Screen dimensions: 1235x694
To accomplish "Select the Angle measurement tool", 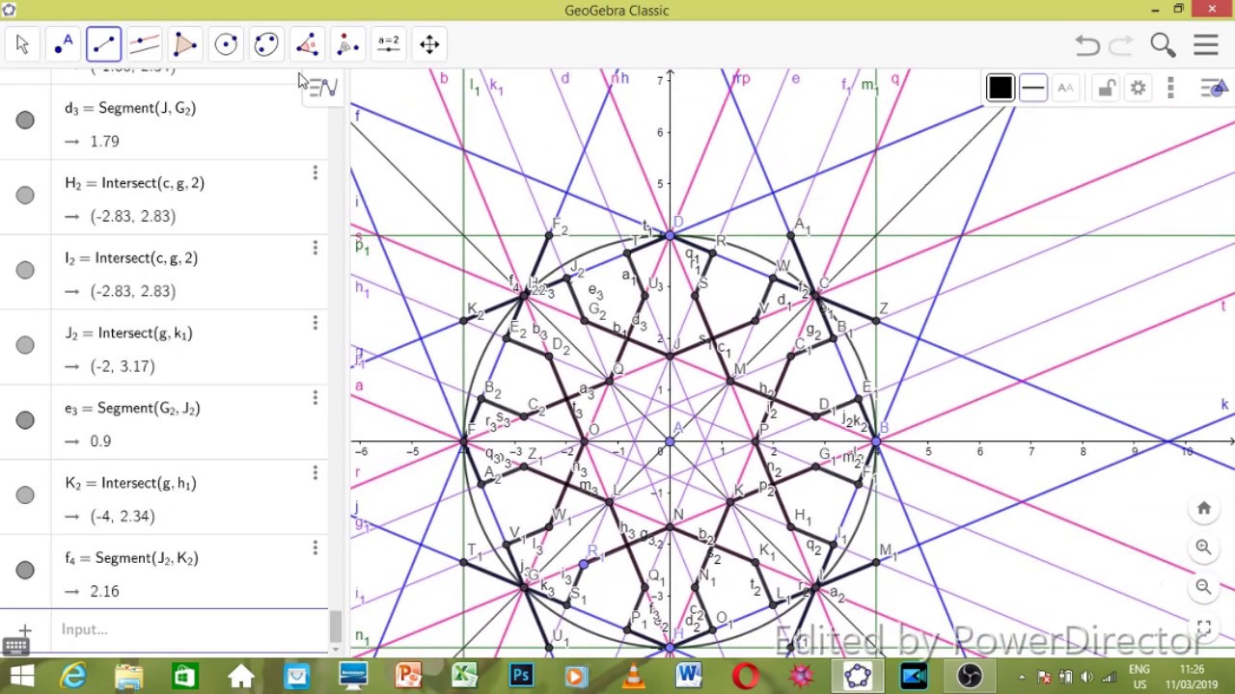I will coord(307,44).
